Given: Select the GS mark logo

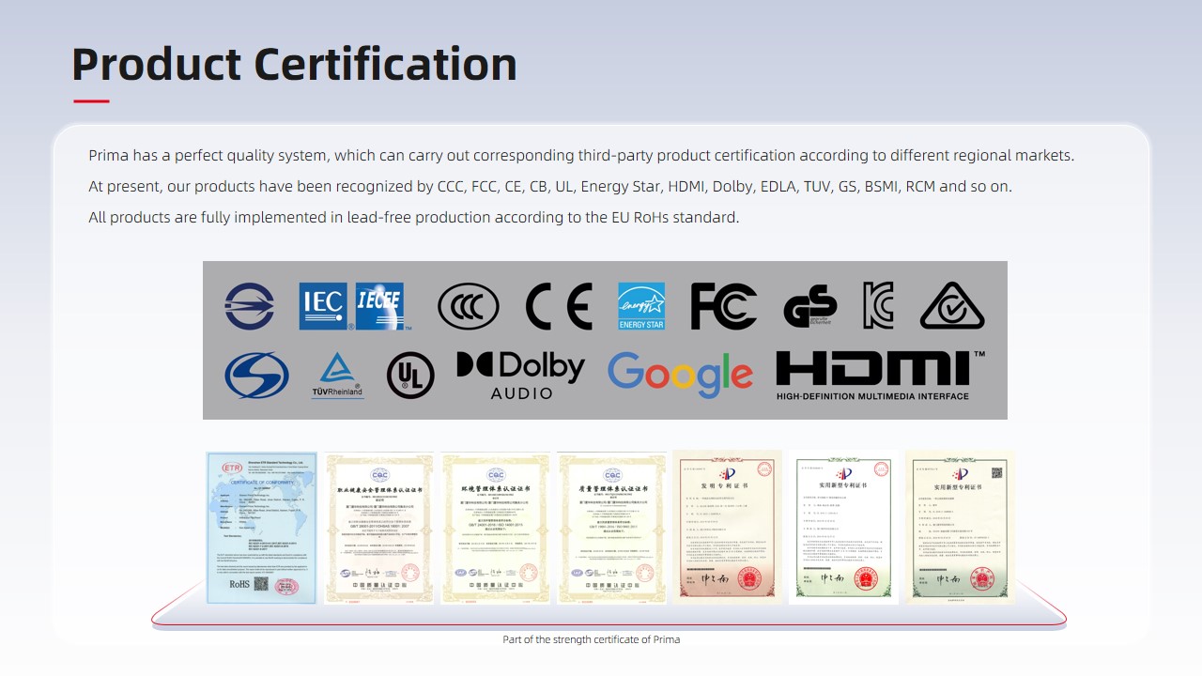Looking at the screenshot, I should pyautogui.click(x=809, y=307).
